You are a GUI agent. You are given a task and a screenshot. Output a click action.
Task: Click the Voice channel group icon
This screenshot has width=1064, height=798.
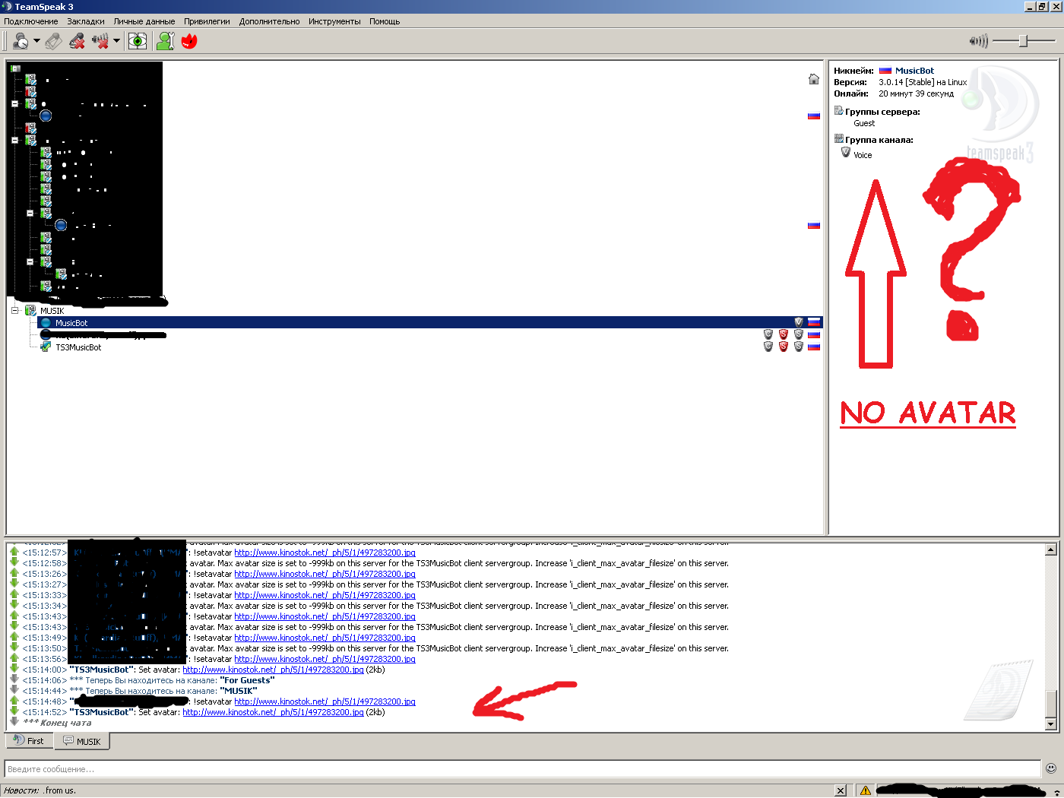(846, 153)
